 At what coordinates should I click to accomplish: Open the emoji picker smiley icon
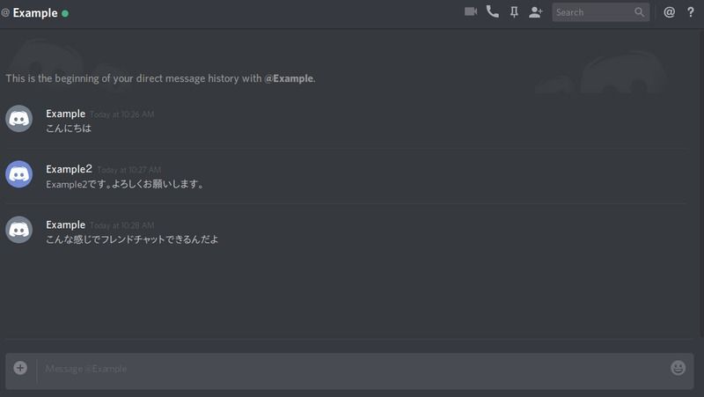[678, 368]
